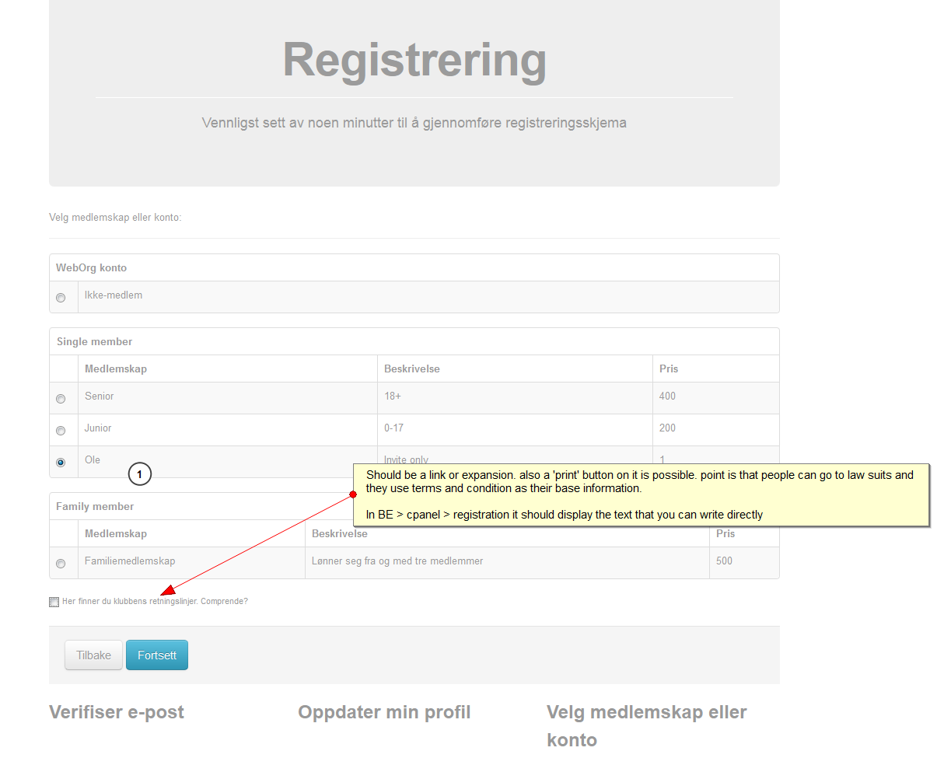
Task: Click the Single member section header
Action: pos(94,342)
